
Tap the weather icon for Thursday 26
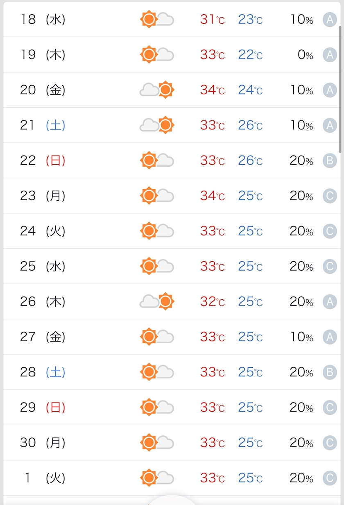coord(157,301)
